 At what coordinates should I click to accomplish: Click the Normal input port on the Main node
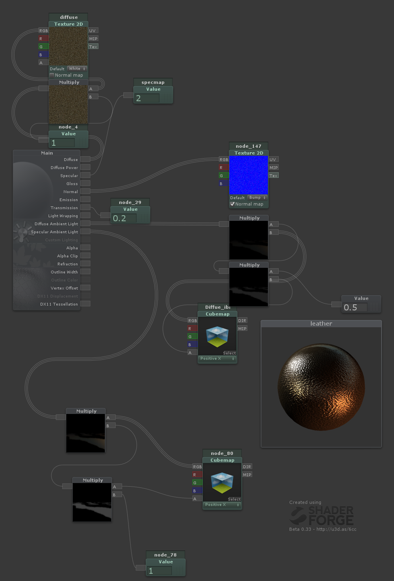[x=85, y=192]
